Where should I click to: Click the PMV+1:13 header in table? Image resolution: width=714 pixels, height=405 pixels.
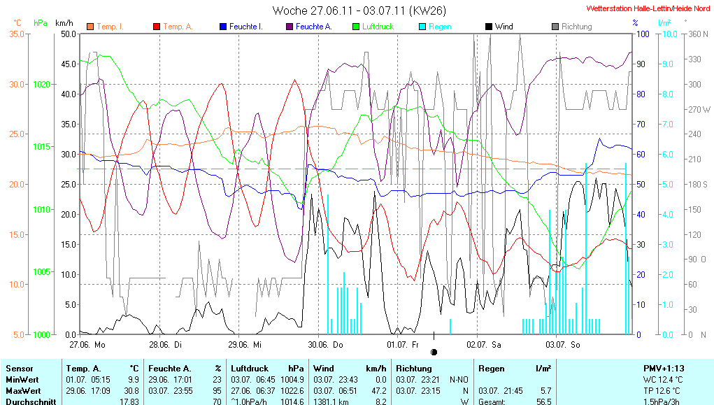pos(664,368)
